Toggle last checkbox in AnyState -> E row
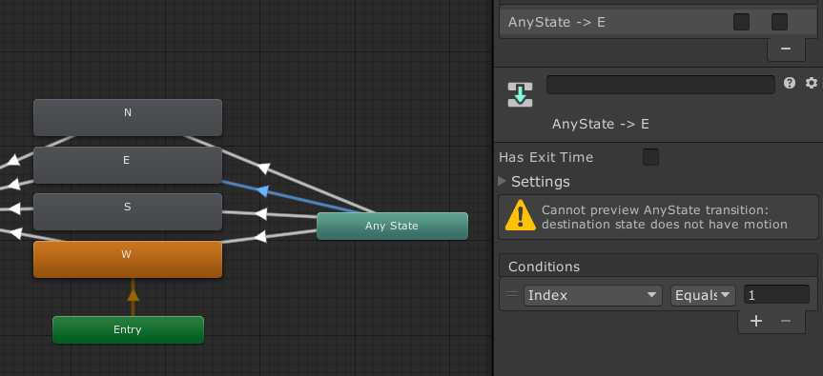This screenshot has width=823, height=376. click(x=779, y=22)
